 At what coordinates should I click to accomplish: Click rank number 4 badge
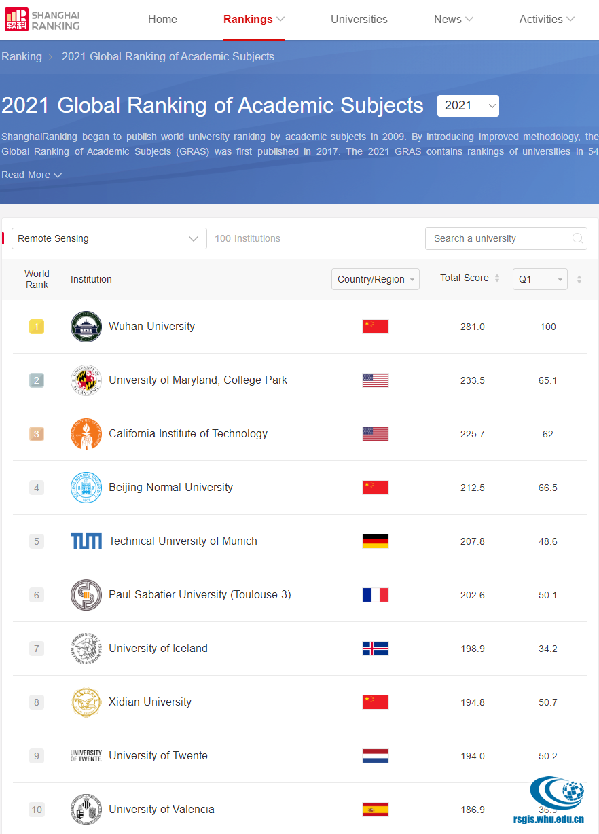click(x=37, y=488)
